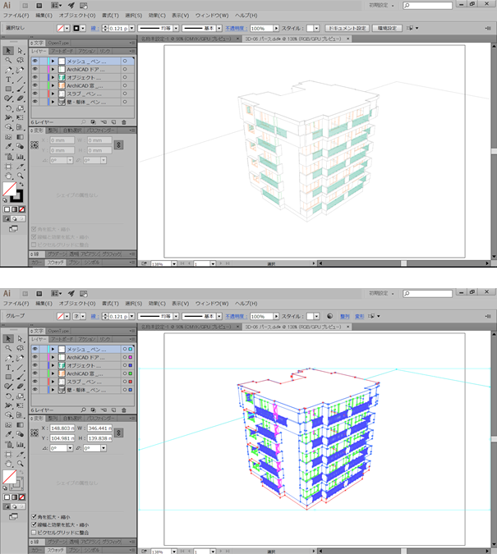Click the recolor artwork wheel icon in lower control bar

pos(329,315)
